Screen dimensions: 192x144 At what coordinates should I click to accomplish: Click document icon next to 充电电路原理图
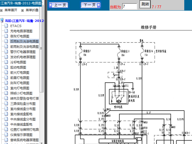pyautogui.click(x=6, y=31)
